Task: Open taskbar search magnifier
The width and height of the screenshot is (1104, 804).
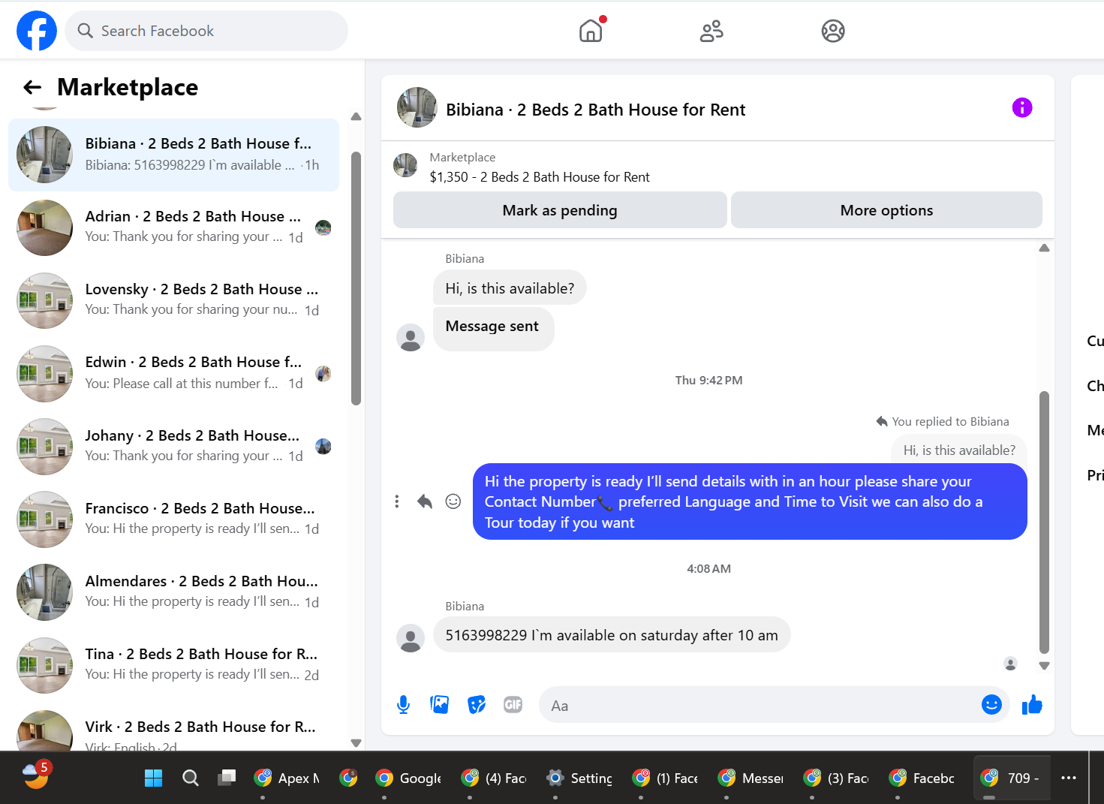Action: pos(191,778)
